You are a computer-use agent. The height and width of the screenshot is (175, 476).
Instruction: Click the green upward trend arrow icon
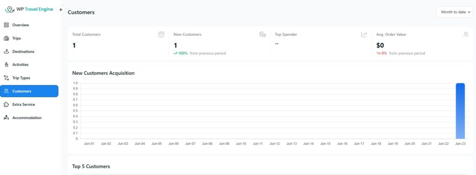pyautogui.click(x=175, y=54)
